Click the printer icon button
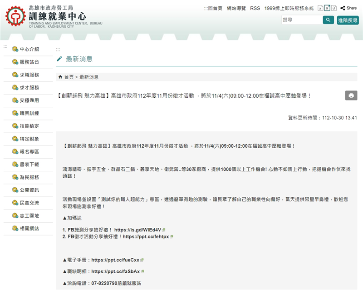The image size is (363, 290). pyautogui.click(x=351, y=95)
